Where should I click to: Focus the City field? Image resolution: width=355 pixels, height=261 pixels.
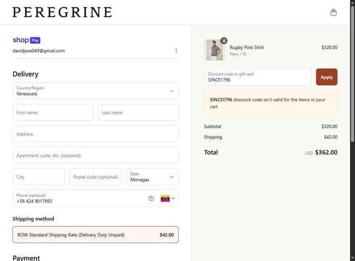pos(39,177)
